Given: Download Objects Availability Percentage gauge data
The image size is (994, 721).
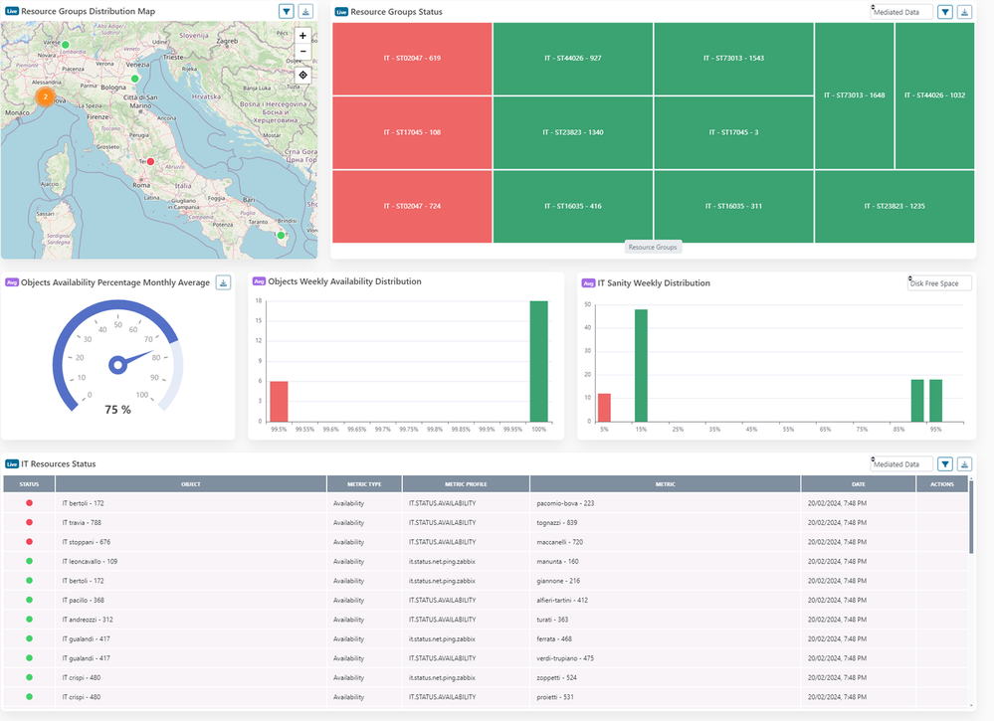Looking at the screenshot, I should pyautogui.click(x=223, y=282).
